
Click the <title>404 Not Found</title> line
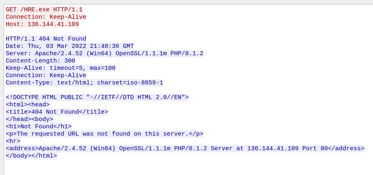(x=57, y=112)
